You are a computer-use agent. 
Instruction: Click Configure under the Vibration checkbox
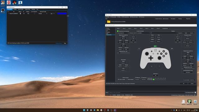[137, 80]
